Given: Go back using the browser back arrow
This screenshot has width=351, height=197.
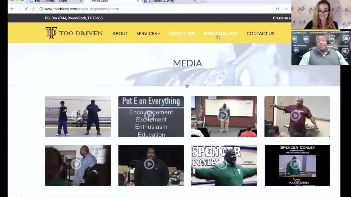Looking at the screenshot, I should (x=12, y=9).
